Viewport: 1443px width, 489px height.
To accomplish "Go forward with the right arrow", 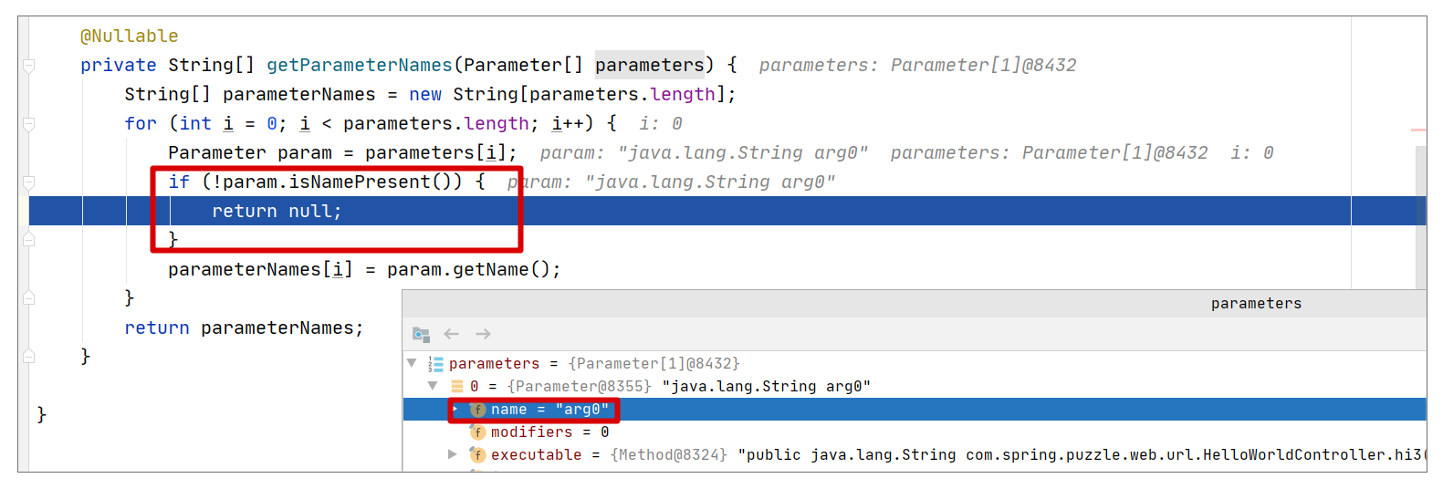I will (483, 334).
